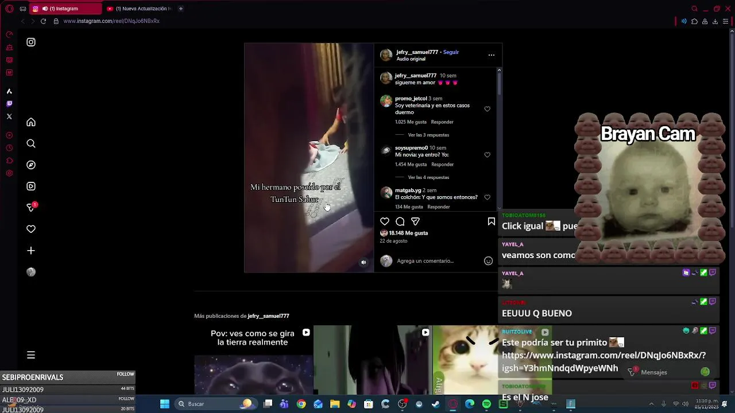
Task: Open Instagram direct messages with a badge
Action: [x=31, y=207]
